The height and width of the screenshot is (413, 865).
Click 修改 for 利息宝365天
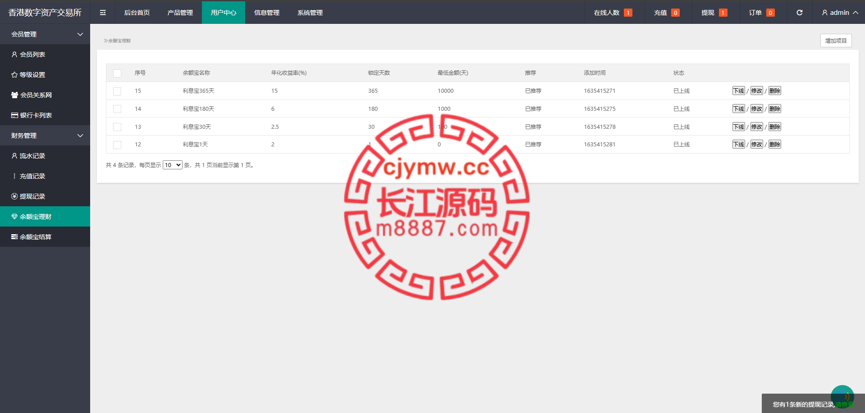point(756,91)
